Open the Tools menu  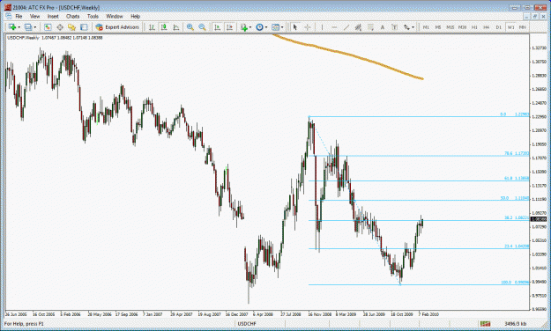(x=93, y=16)
